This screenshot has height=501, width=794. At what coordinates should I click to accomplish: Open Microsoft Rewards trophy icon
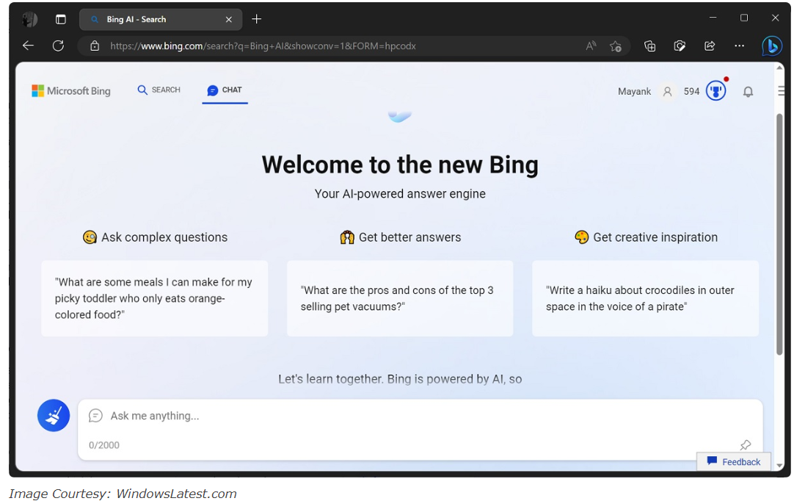pos(716,91)
